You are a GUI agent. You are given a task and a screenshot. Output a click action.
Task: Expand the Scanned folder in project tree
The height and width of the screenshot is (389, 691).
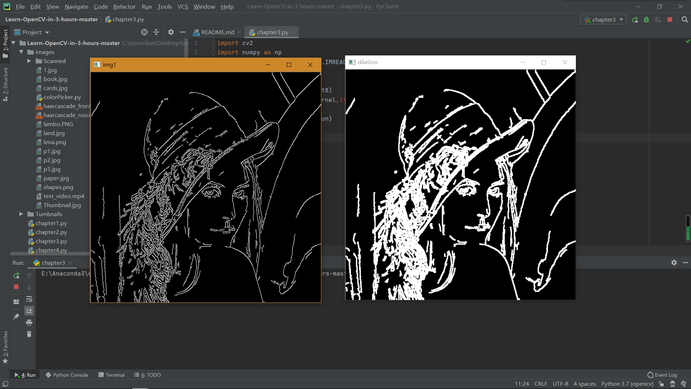point(29,61)
